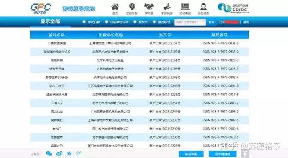Click ISBN 978-7-7979-0896-2 cell
288x158 pixels.
pos(221,112)
